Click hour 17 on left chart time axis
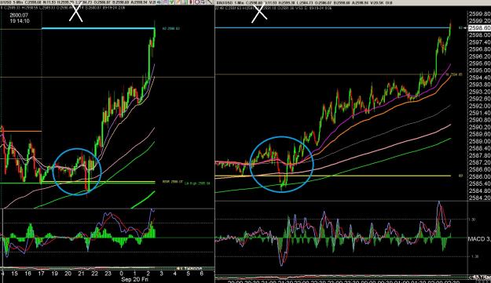This screenshot has width=491, height=283. click(41, 274)
